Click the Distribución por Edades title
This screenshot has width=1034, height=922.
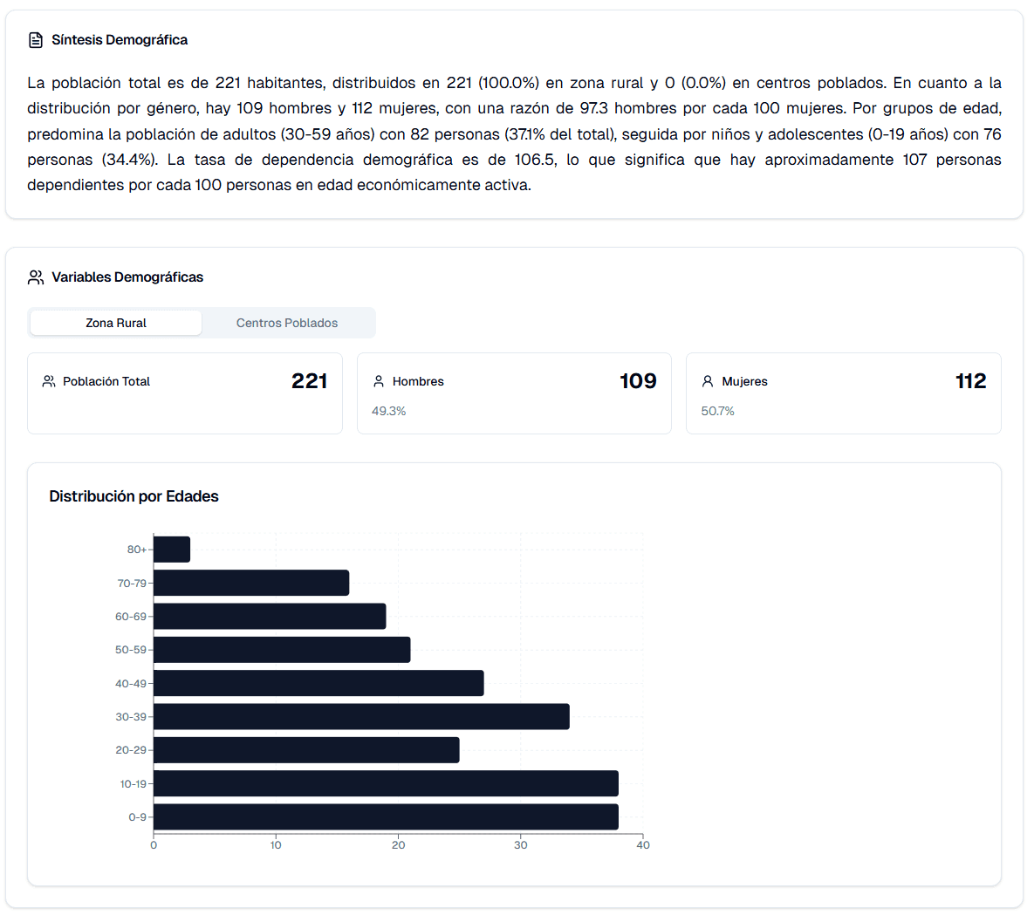click(134, 496)
